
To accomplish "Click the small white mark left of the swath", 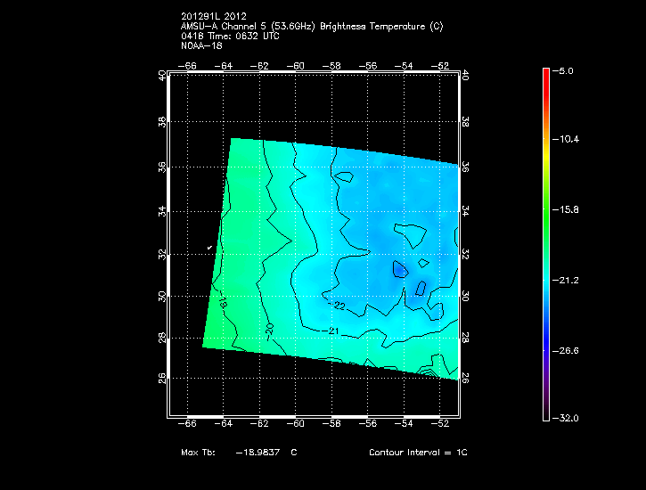I will pos(209,246).
